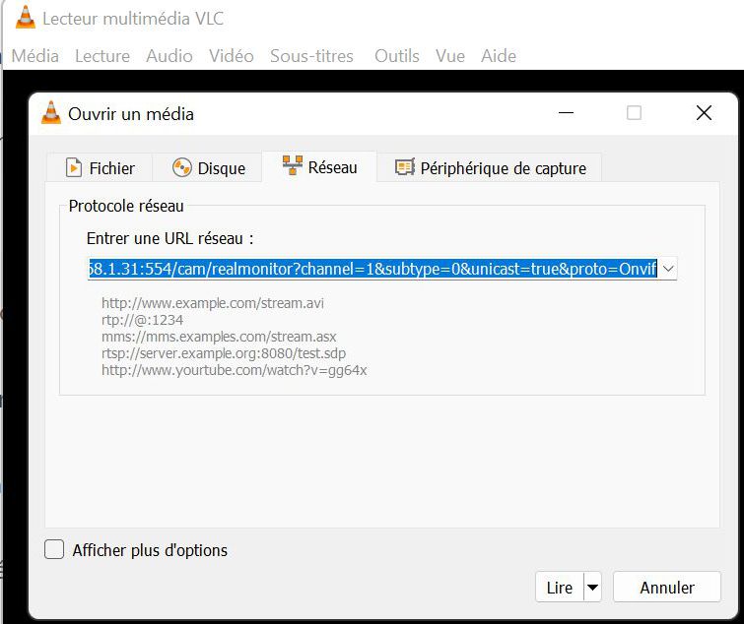Maximize the Ouvrir un média dialog
The image size is (744, 624).
tap(634, 113)
